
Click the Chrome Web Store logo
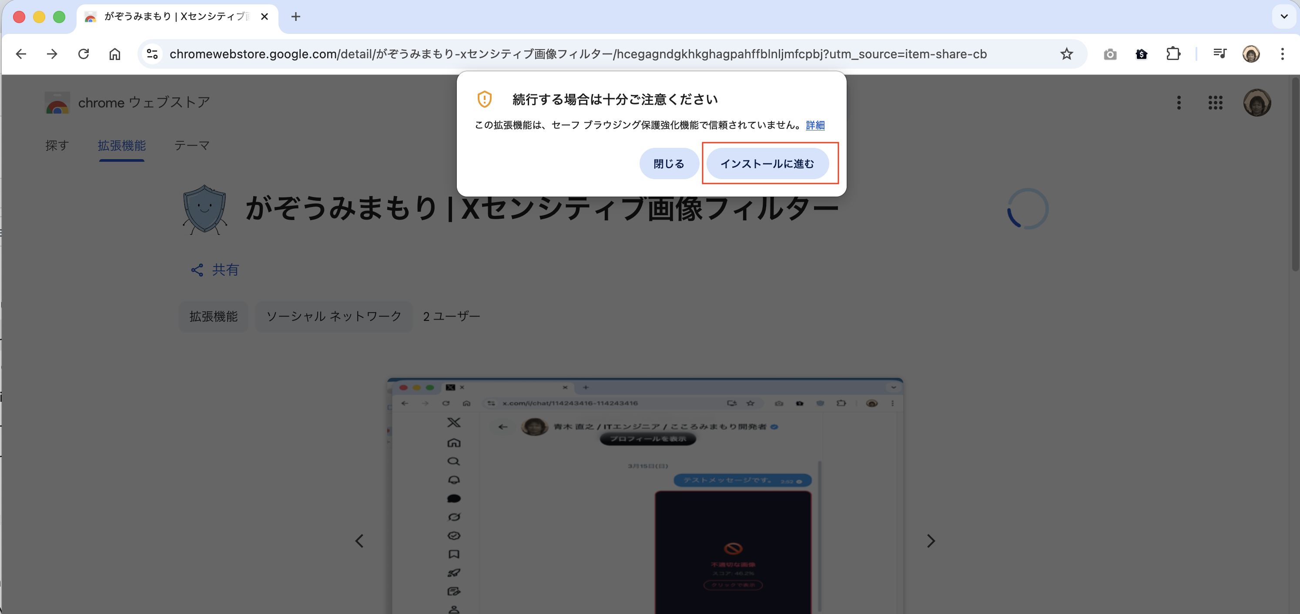point(57,103)
